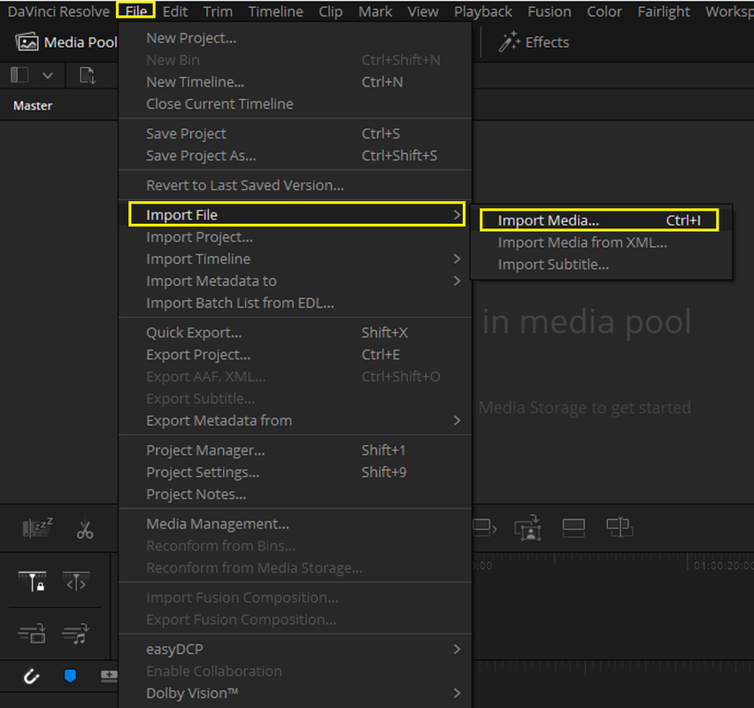The width and height of the screenshot is (754, 708).
Task: Click the audio track options icon
Action: point(75,634)
